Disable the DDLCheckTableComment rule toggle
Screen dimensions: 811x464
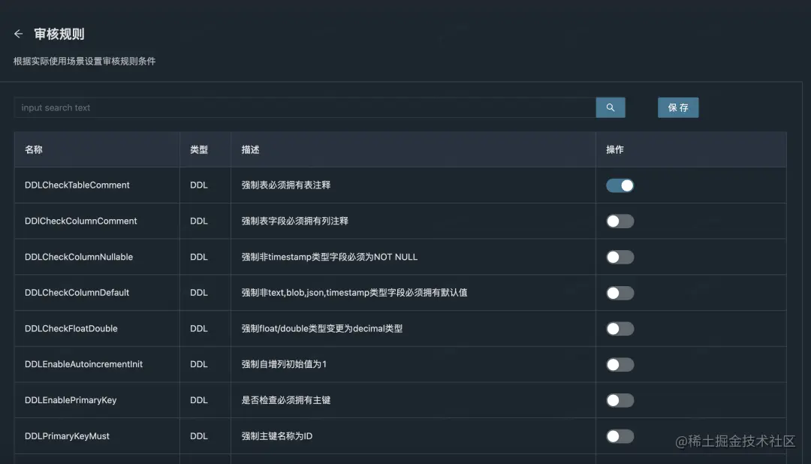tap(620, 185)
